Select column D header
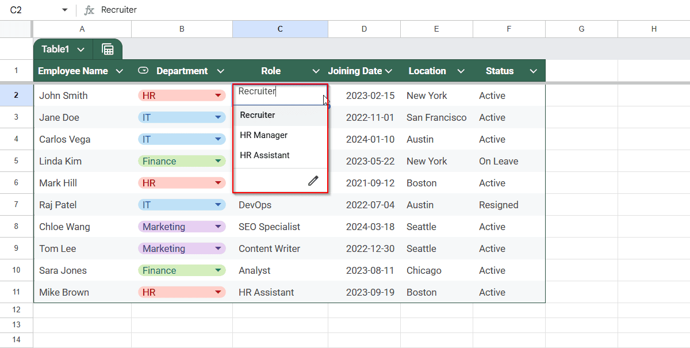Screen dimensions: 690x348 [x=365, y=29]
